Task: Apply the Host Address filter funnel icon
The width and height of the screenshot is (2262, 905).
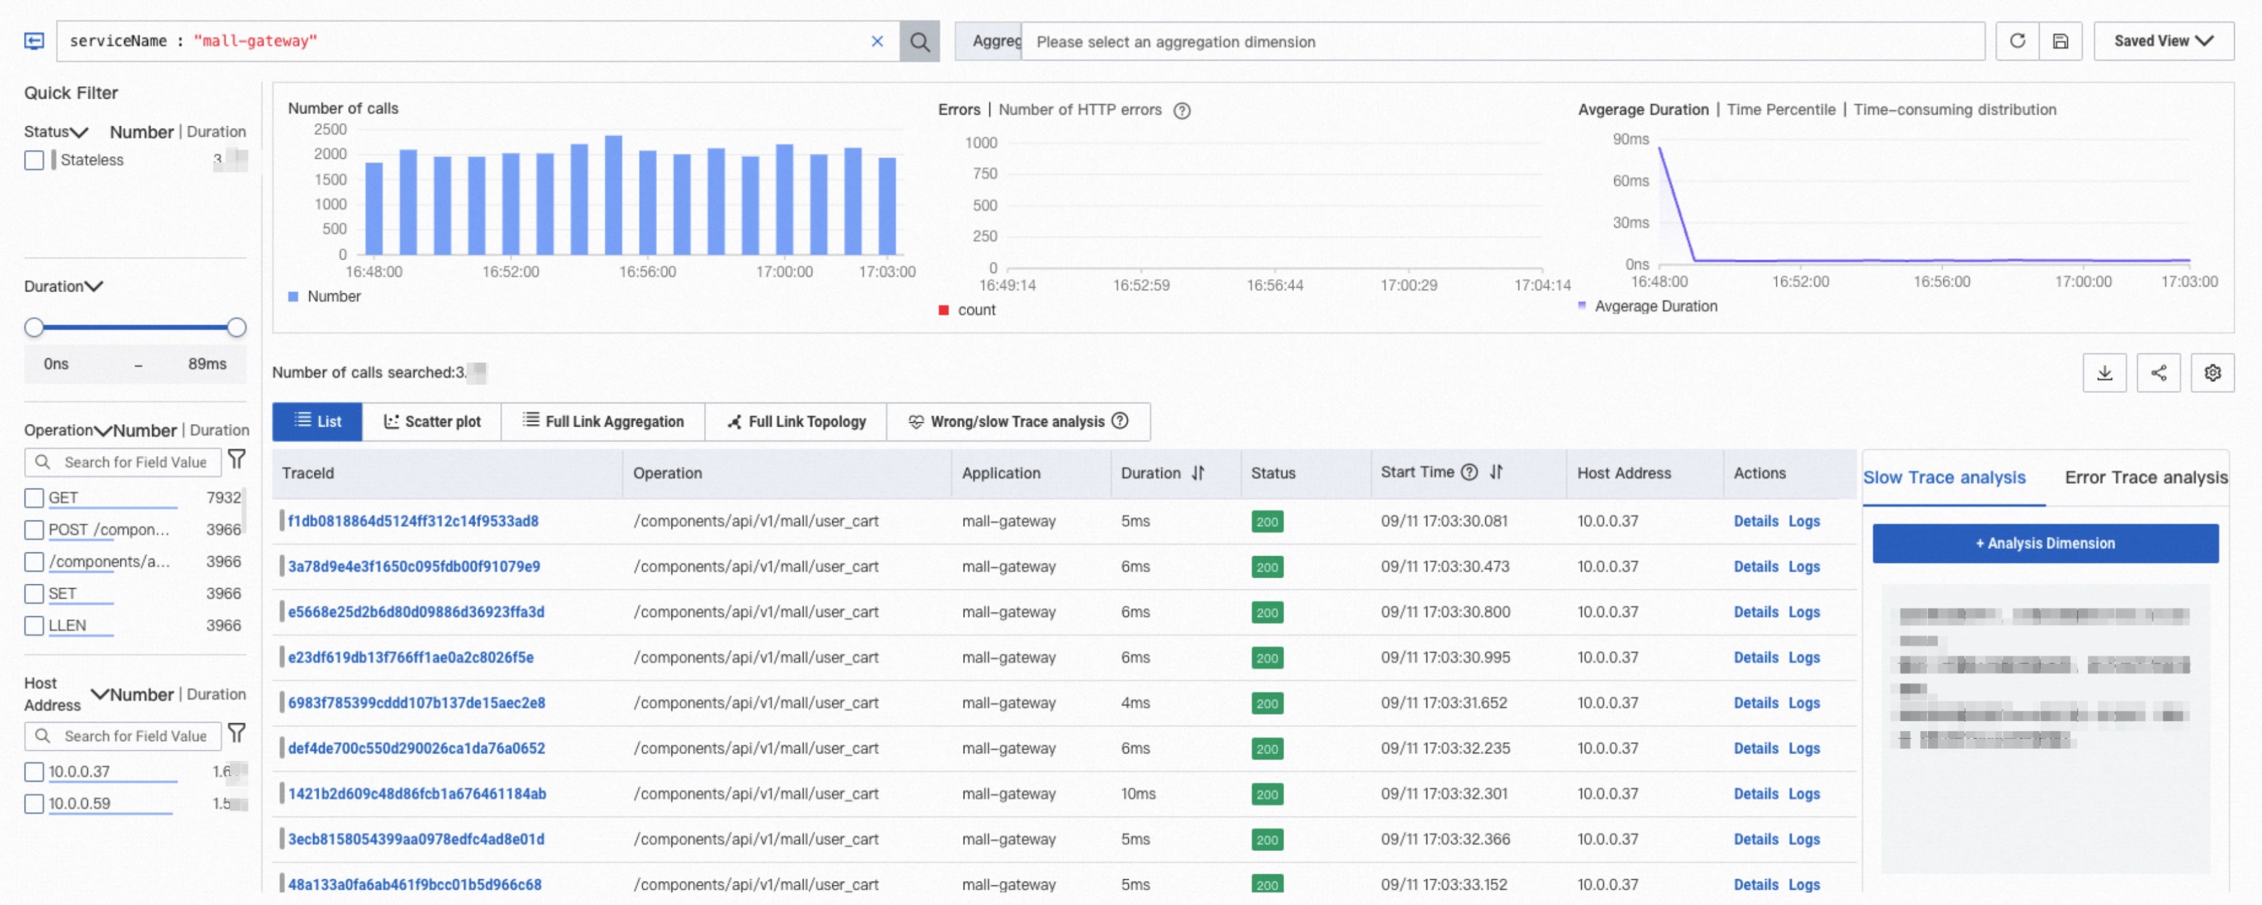Action: [x=236, y=733]
